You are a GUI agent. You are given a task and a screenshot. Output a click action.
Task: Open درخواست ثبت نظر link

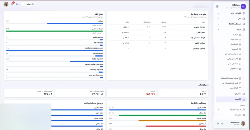[232, 54]
